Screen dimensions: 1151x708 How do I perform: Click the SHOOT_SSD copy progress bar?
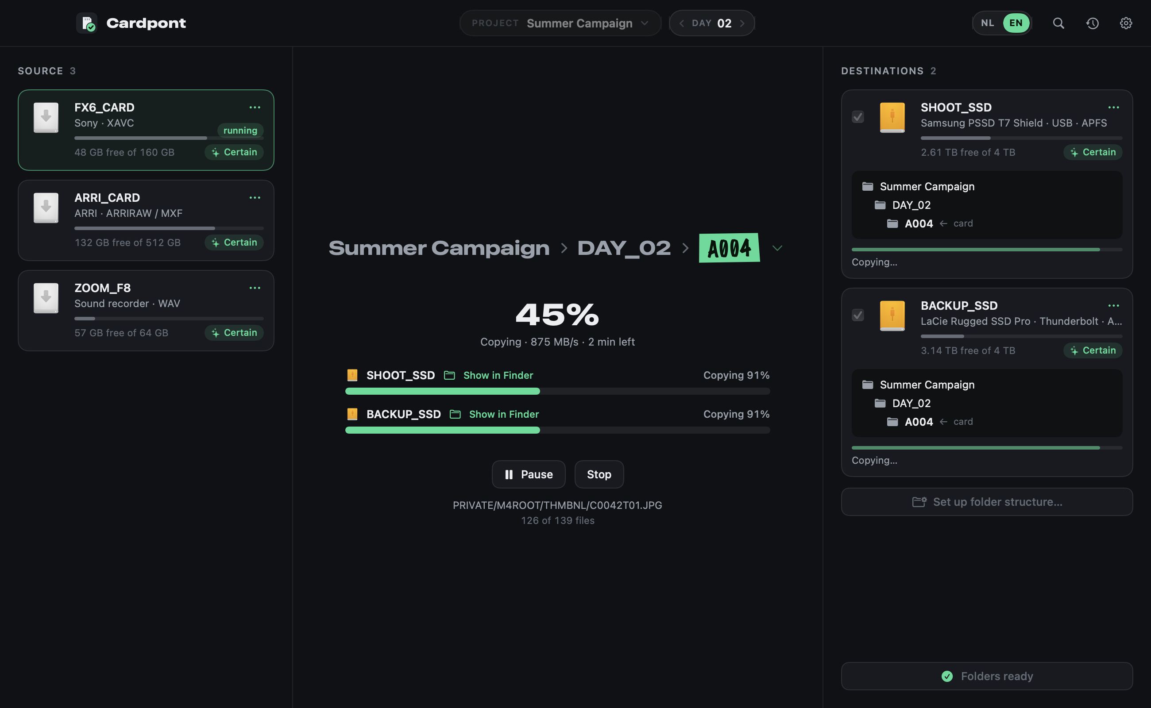tap(557, 391)
